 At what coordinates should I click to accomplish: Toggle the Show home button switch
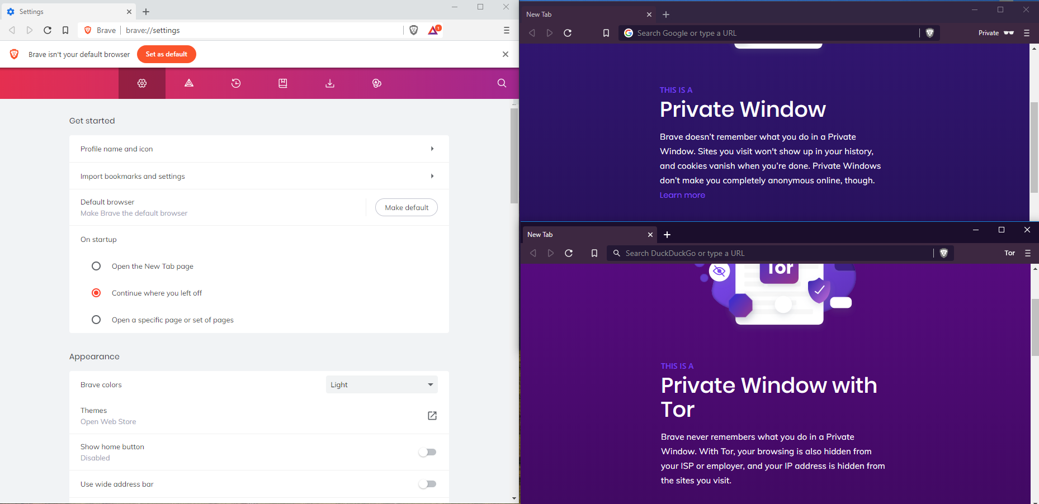[427, 452]
